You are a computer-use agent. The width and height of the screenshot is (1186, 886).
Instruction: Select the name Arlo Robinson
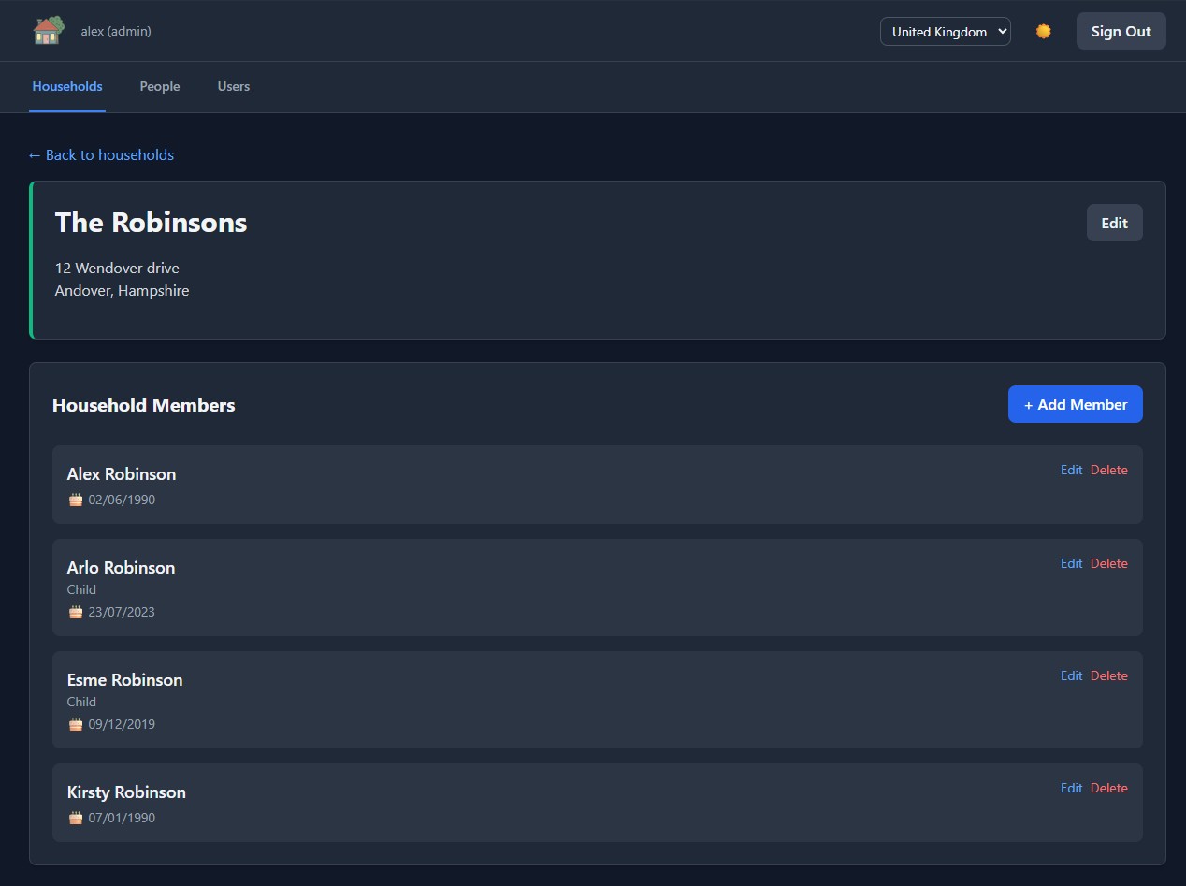[121, 568]
